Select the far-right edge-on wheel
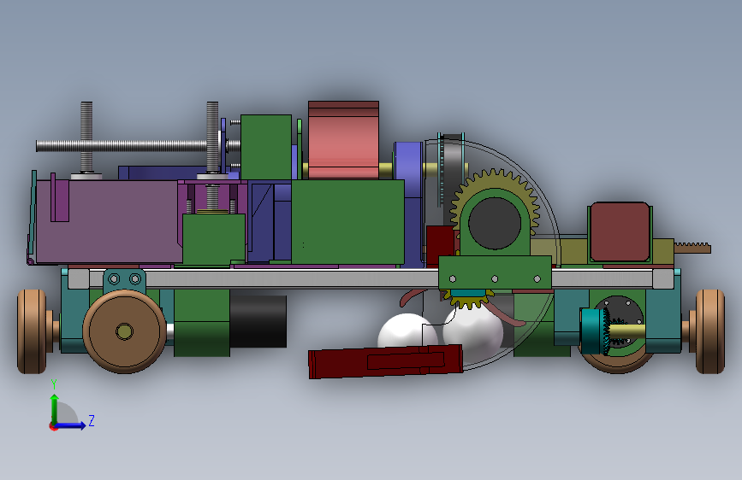Viewport: 742px width, 480px height. tap(709, 331)
